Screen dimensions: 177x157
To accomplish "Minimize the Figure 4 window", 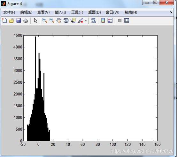I will (x=147, y=3).
